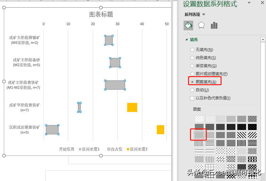The width and height of the screenshot is (266, 181).
Task: Collapse the 填充 section triangle
Action: [186, 40]
